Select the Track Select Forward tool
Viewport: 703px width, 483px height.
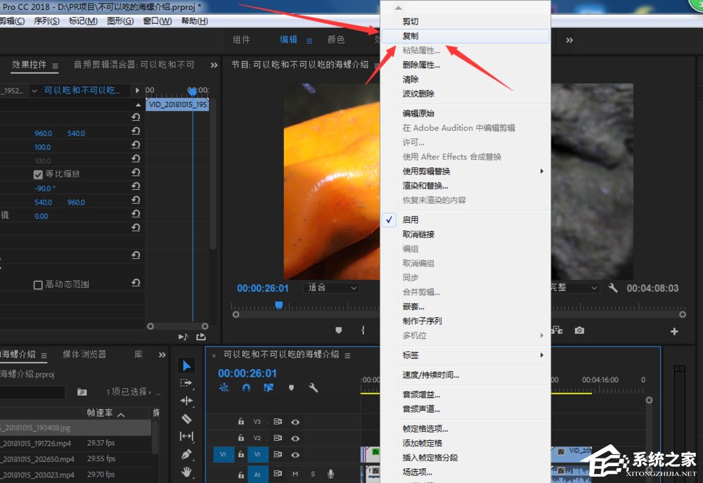tap(186, 384)
